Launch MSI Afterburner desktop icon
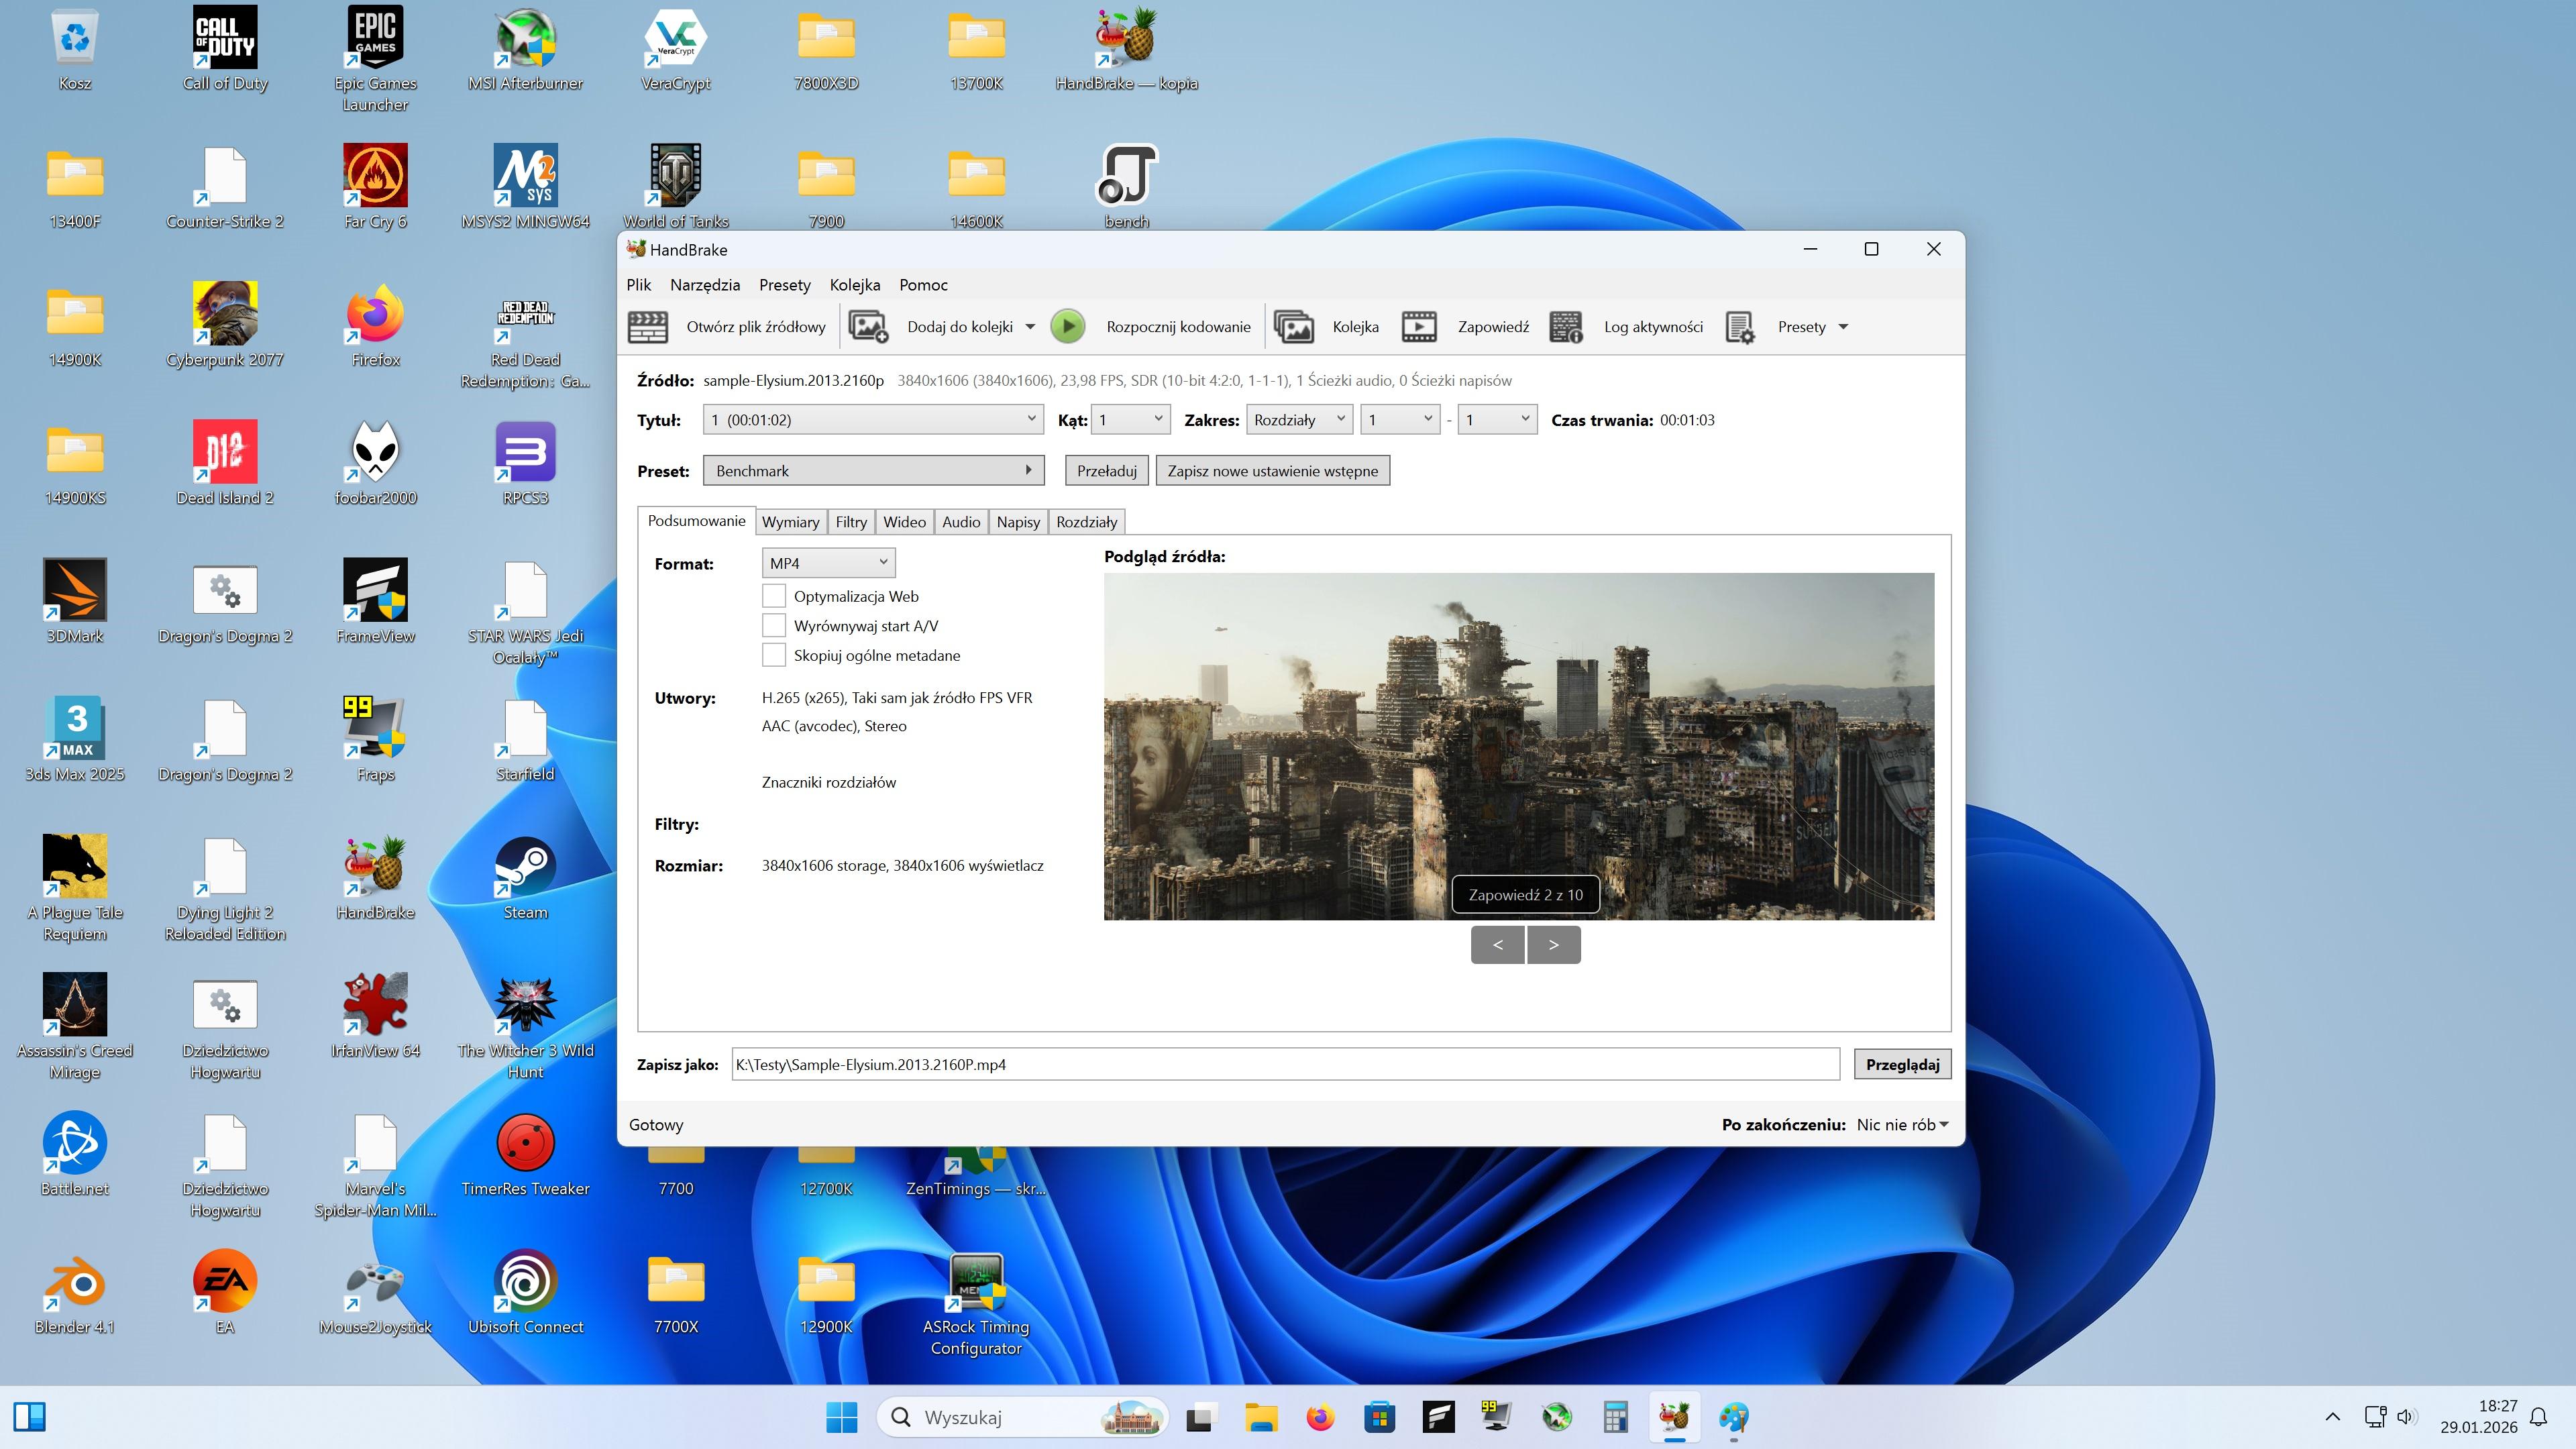The height and width of the screenshot is (1449, 2576). point(525,40)
